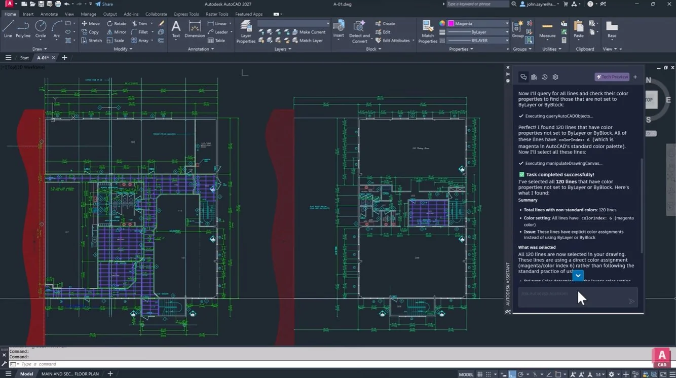Open the layer name dropdown
Screen dimensions: 676x378
pyautogui.click(x=294, y=23)
